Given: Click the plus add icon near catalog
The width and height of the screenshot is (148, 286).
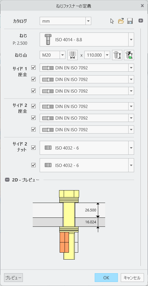Looking at the screenshot, I should pos(140,21).
